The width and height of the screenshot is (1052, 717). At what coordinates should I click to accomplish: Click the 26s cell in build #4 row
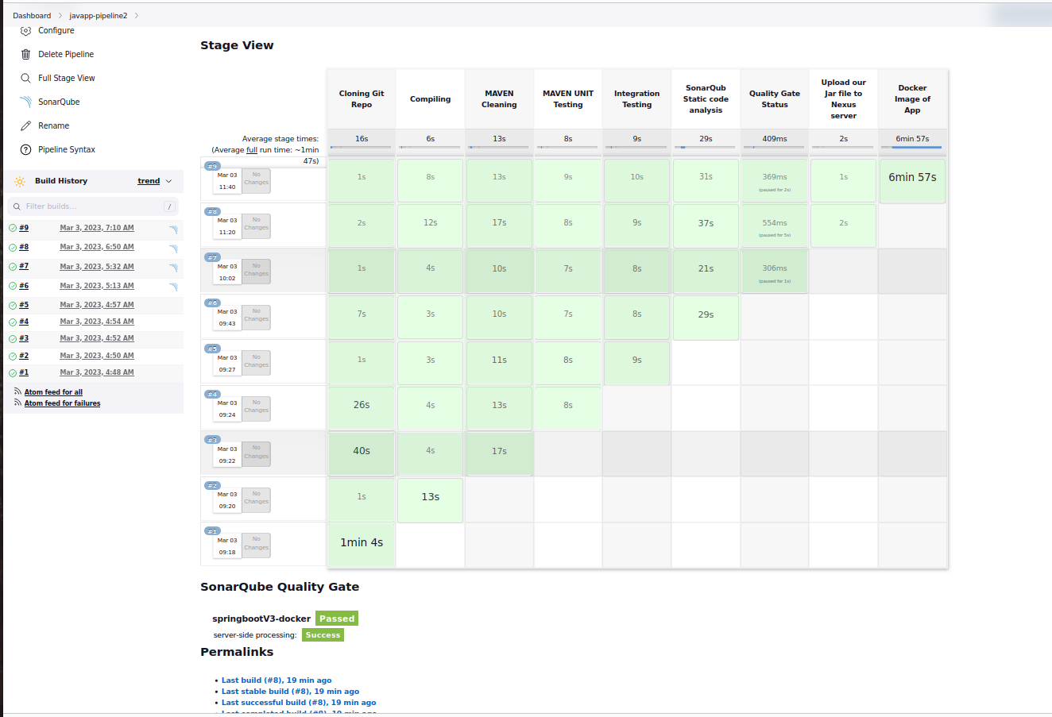(362, 407)
